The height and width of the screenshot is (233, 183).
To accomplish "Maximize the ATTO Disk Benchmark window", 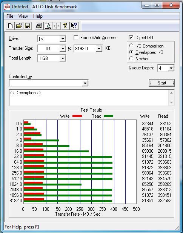I will tap(157, 6).
